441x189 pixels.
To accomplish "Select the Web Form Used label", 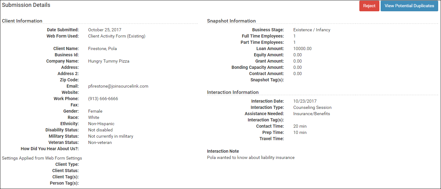I will pyautogui.click(x=63, y=36).
